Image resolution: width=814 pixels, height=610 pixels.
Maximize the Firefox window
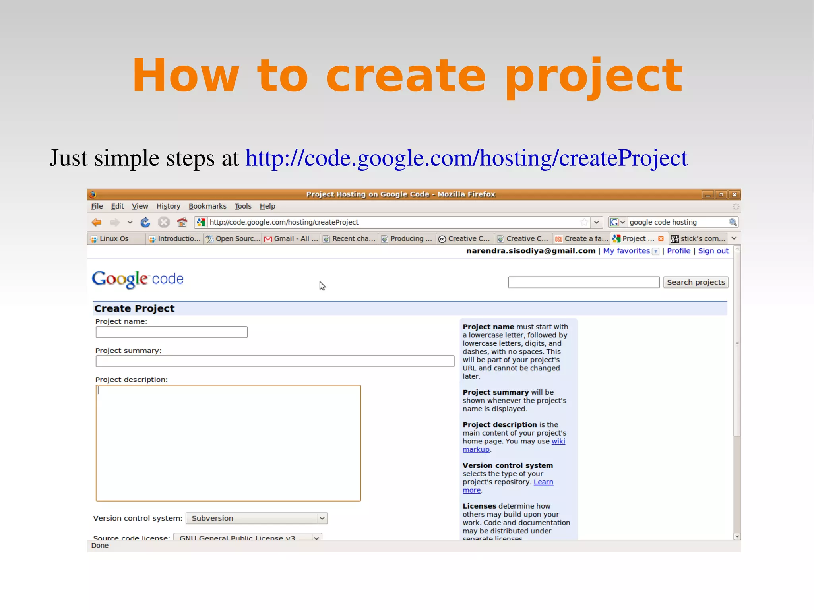click(x=721, y=194)
